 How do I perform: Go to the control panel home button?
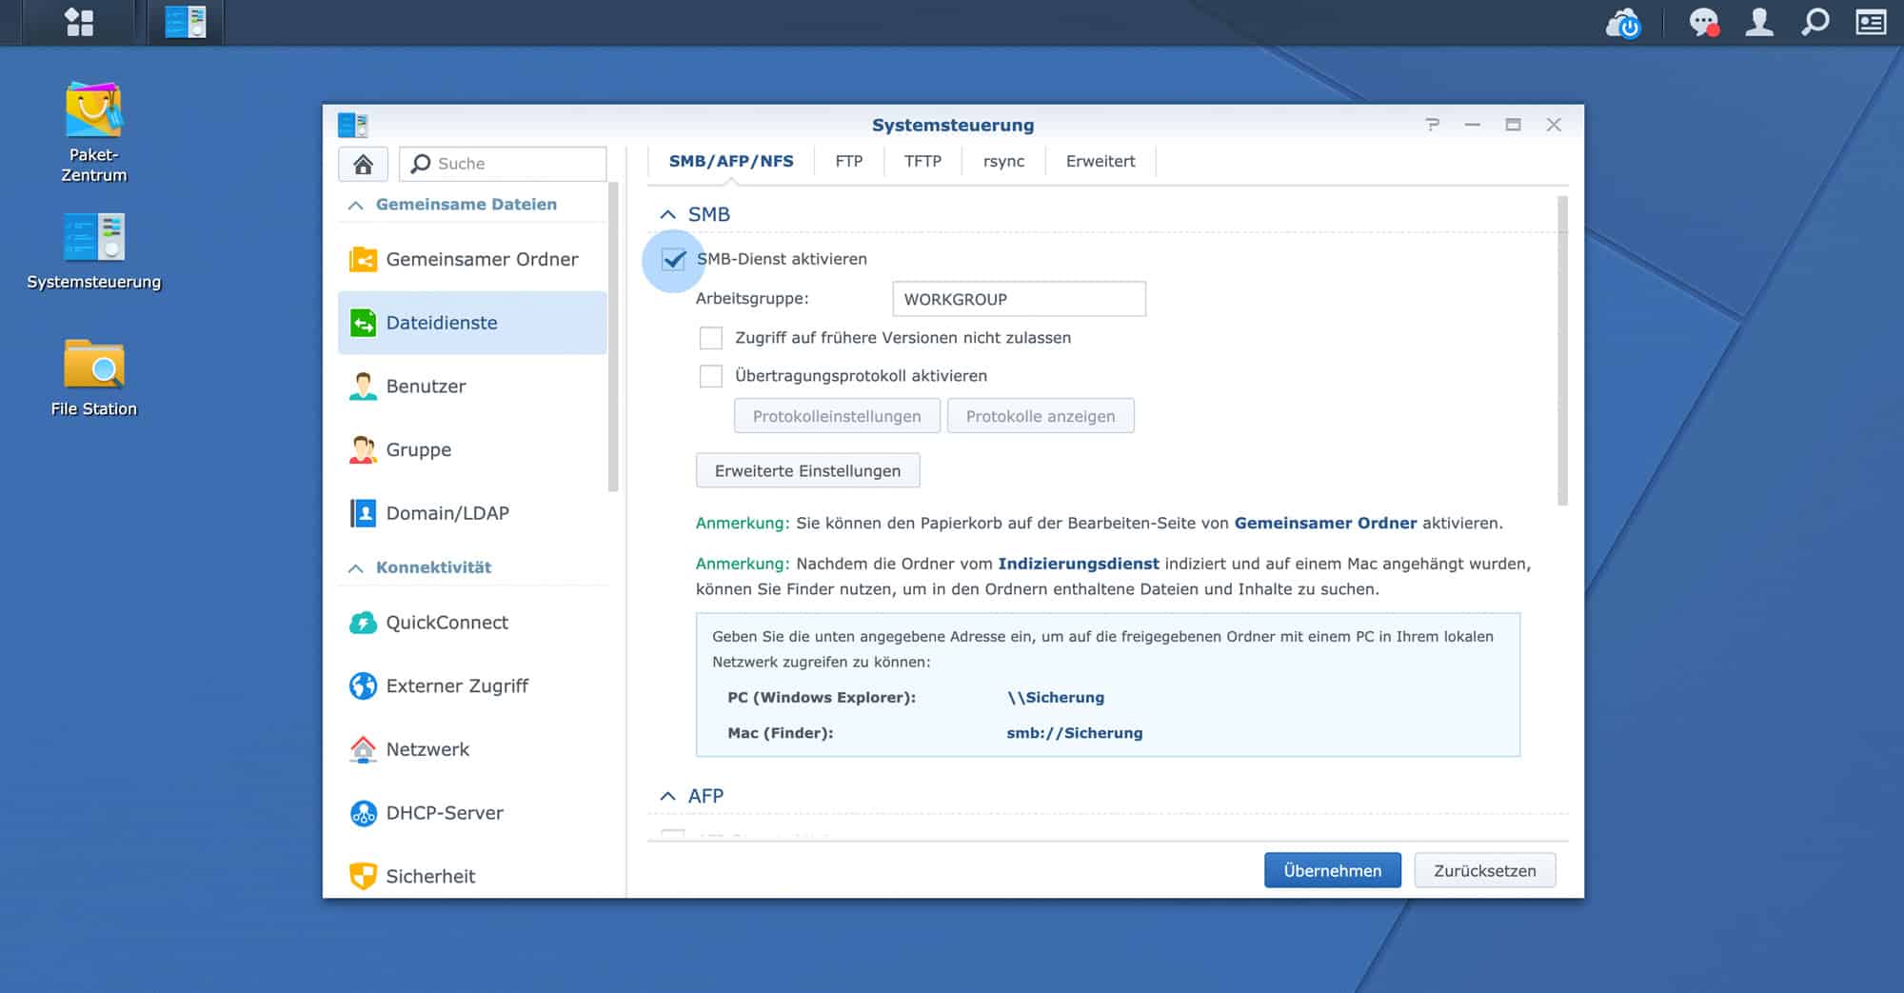363,164
